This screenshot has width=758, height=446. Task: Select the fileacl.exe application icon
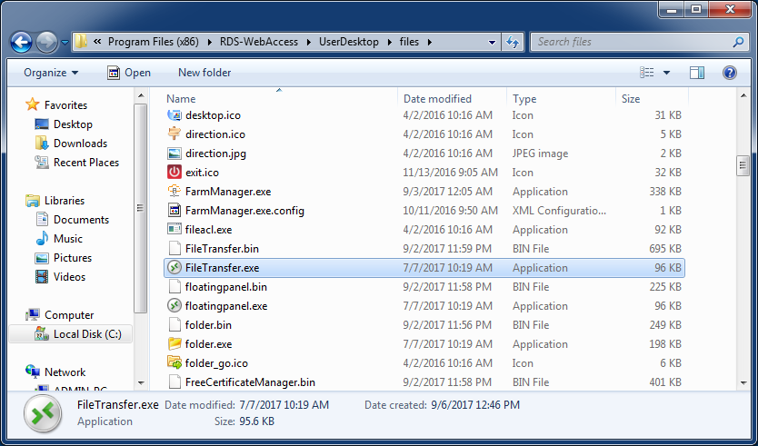tap(174, 230)
